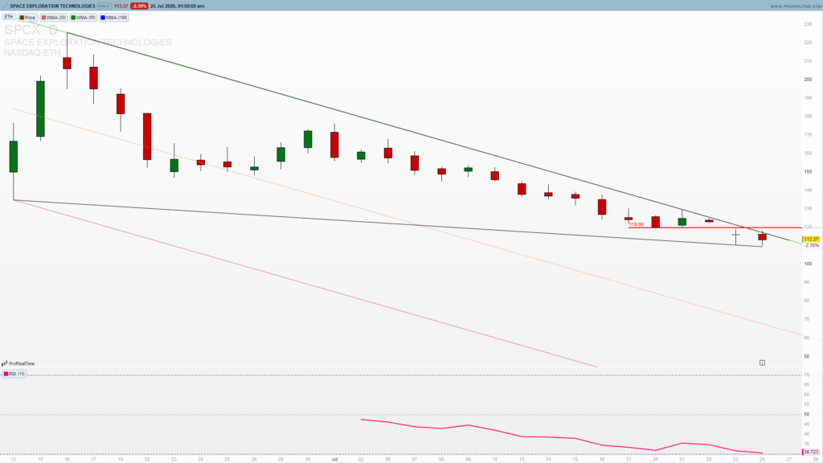Click the SPACE EXPLORATION TECHNOLOGIES title text

pyautogui.click(x=52, y=6)
